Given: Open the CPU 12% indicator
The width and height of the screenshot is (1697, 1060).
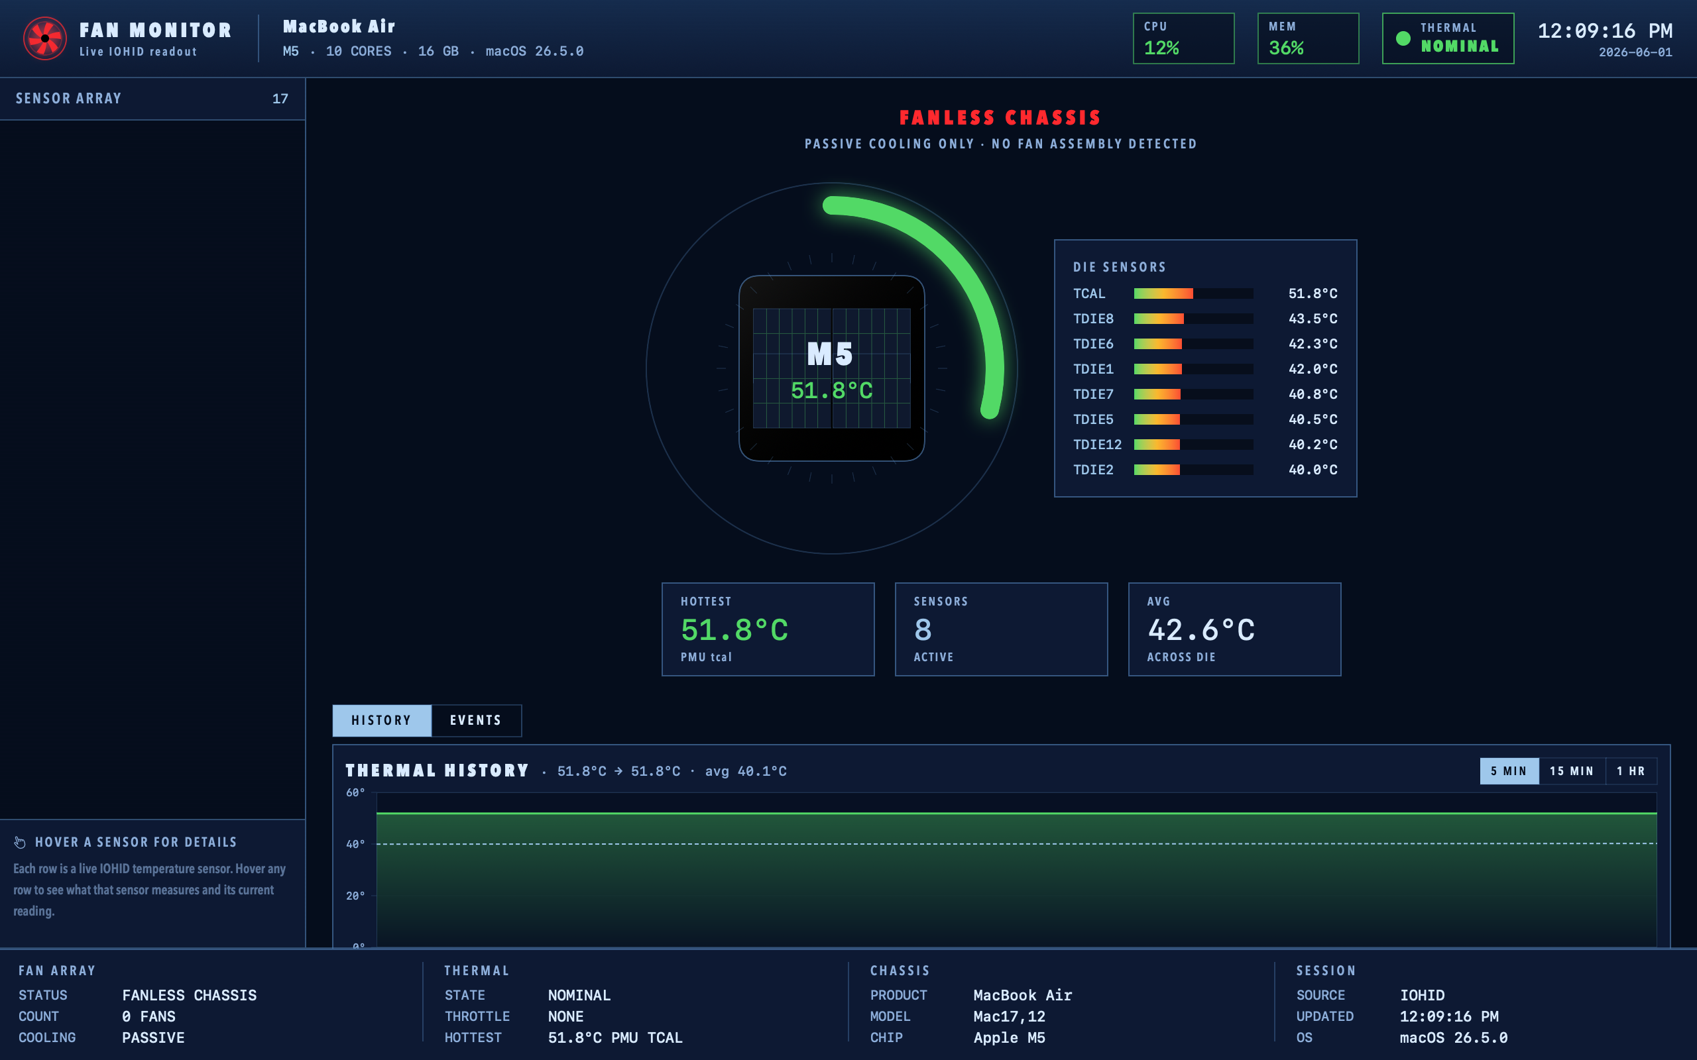Looking at the screenshot, I should 1184,38.
